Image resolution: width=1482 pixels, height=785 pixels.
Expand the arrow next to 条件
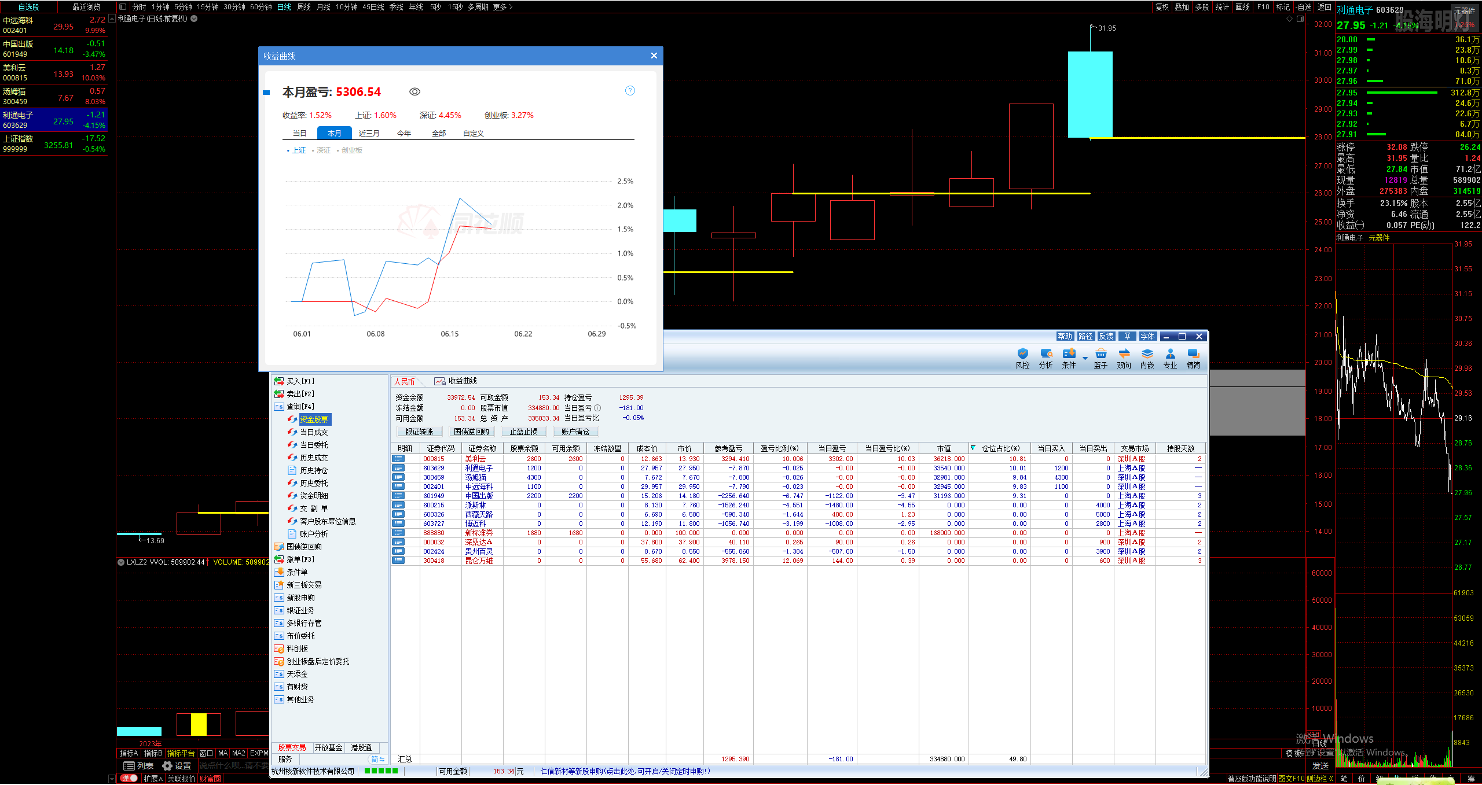click(1085, 359)
